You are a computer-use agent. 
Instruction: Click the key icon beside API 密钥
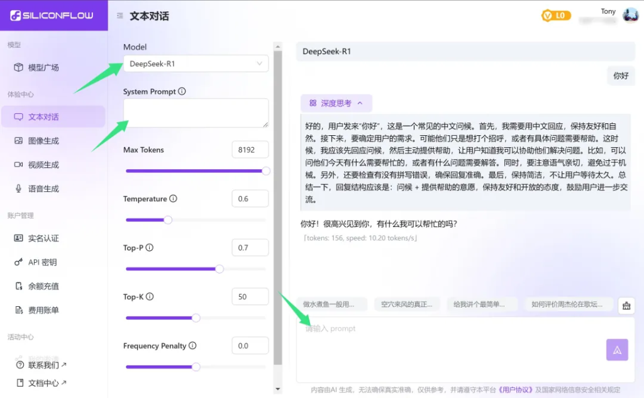click(18, 262)
